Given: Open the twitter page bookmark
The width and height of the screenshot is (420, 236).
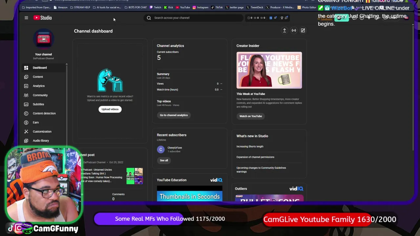Looking at the screenshot, I should pos(235,7).
